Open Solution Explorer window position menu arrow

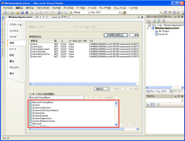click(x=176, y=17)
